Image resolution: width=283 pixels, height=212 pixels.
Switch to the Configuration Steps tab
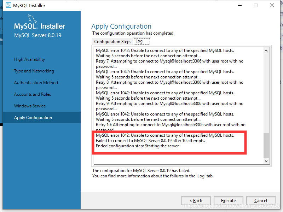pos(112,42)
